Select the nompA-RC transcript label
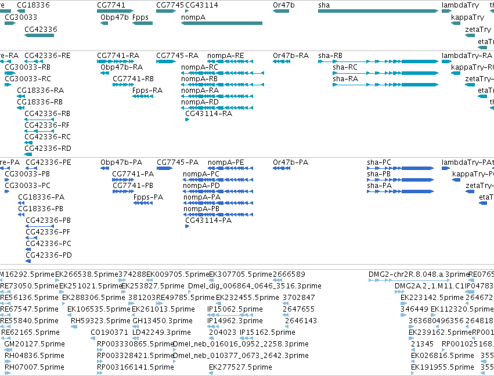This screenshot has width=494, height=376. tap(200, 67)
